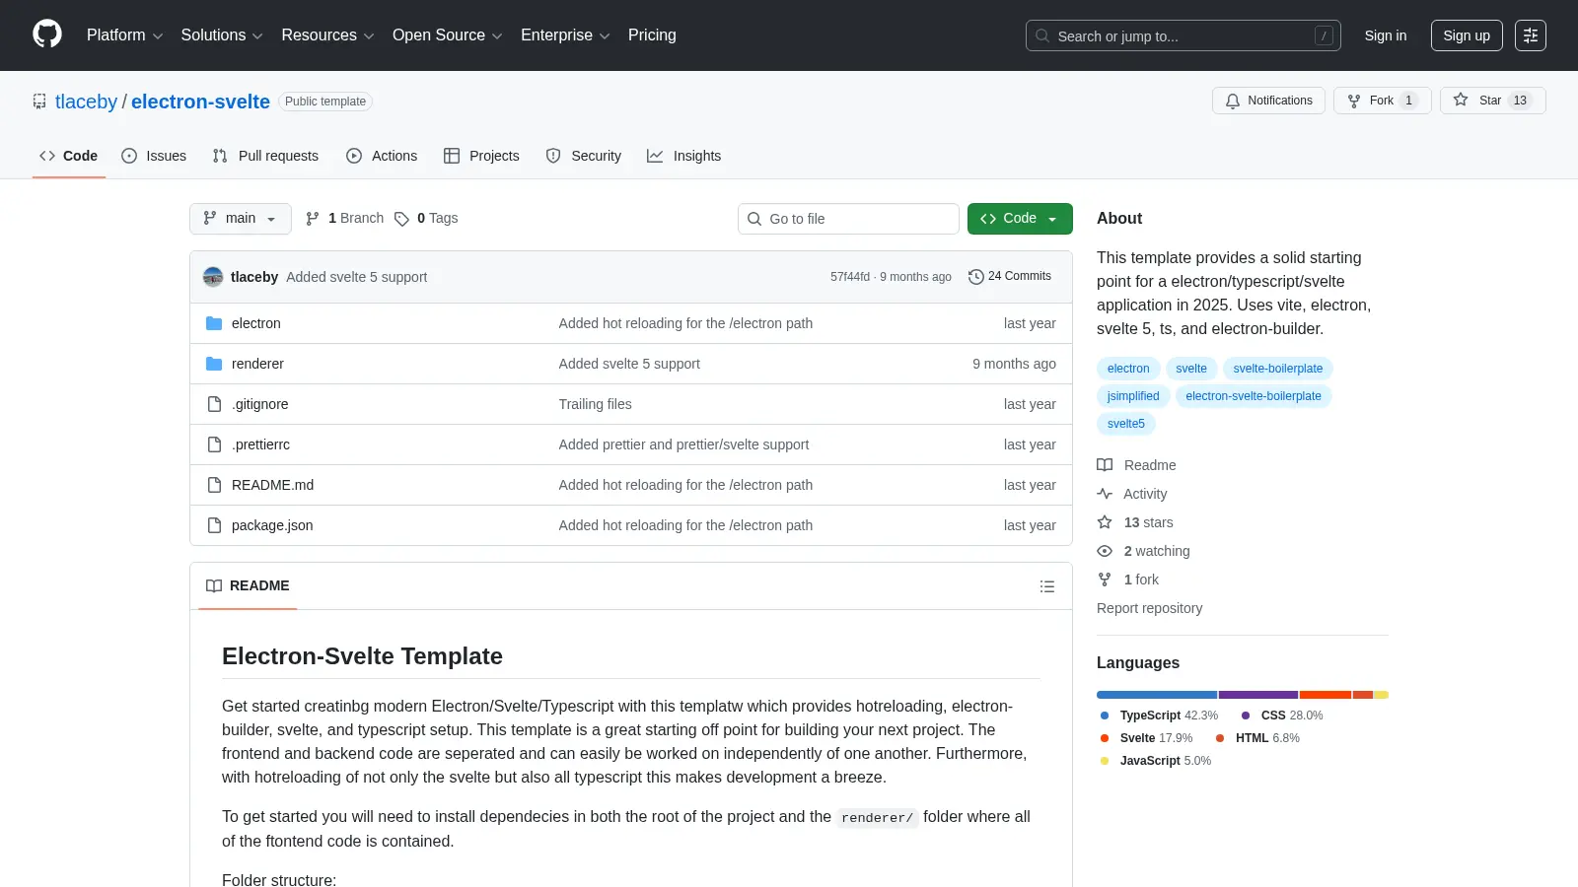
Task: View the 1 fork list
Action: (x=1128, y=580)
